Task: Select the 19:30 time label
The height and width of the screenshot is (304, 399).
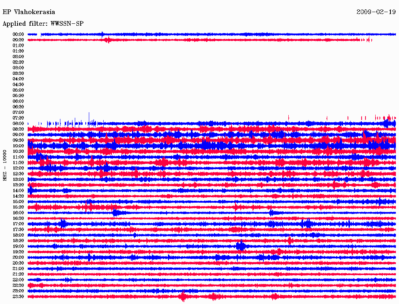Action: click(x=18, y=252)
